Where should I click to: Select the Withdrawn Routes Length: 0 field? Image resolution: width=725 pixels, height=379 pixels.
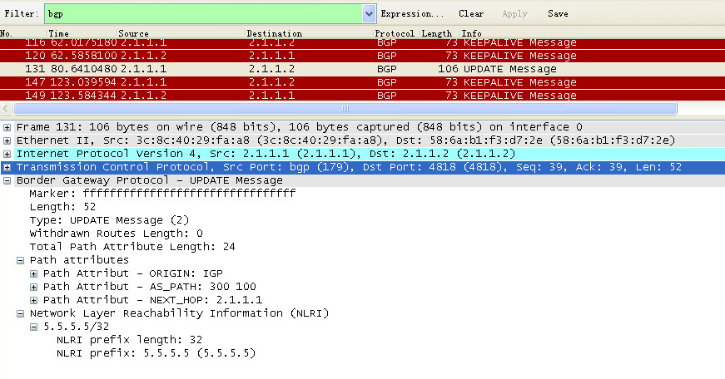116,234
